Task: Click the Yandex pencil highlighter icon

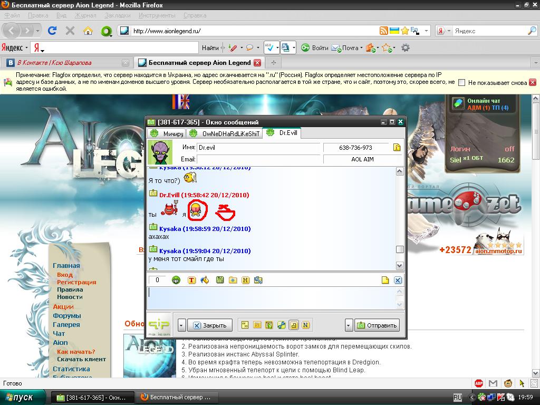Action: click(x=233, y=48)
